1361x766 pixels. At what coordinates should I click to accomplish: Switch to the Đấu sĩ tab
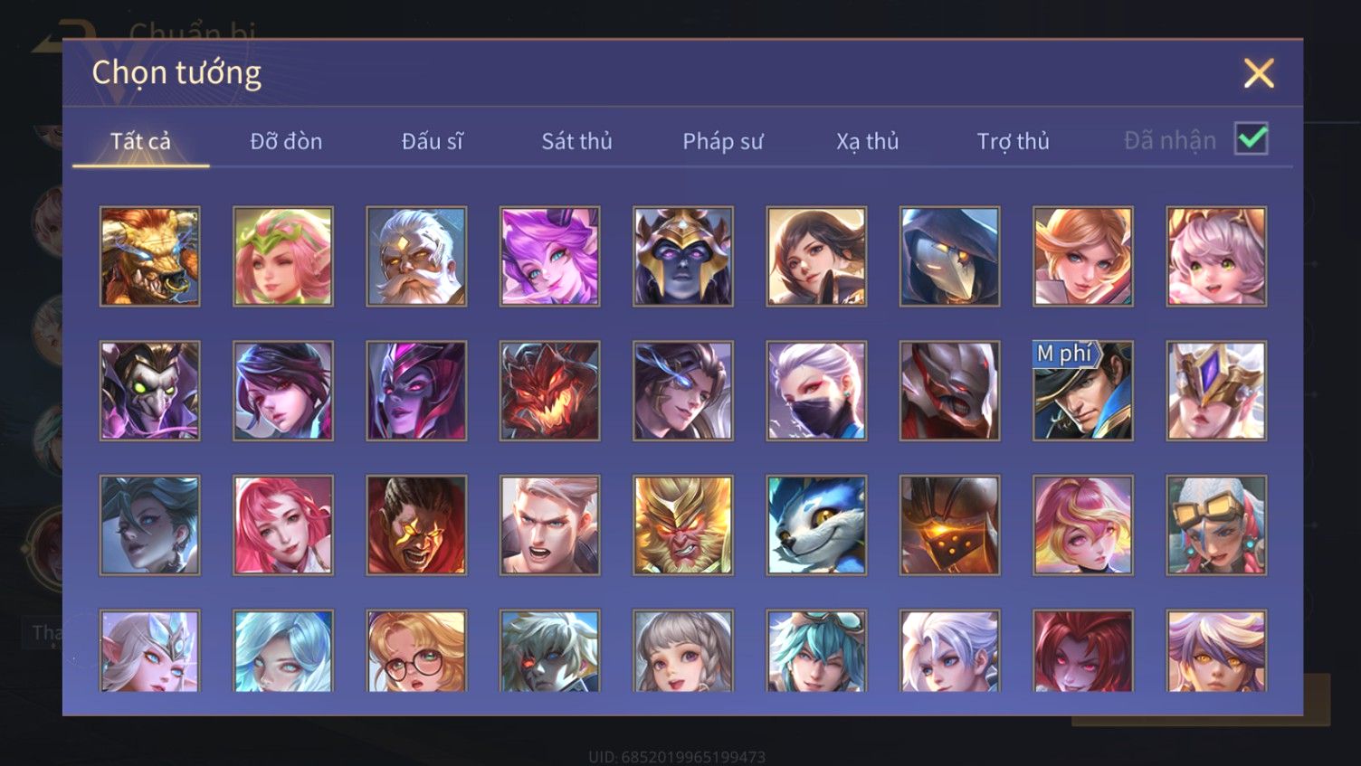pyautogui.click(x=432, y=141)
